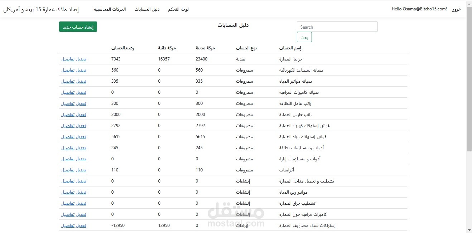Click the رصيدالحساب column header
Viewport: 472px width, 233px height.
(x=123, y=48)
